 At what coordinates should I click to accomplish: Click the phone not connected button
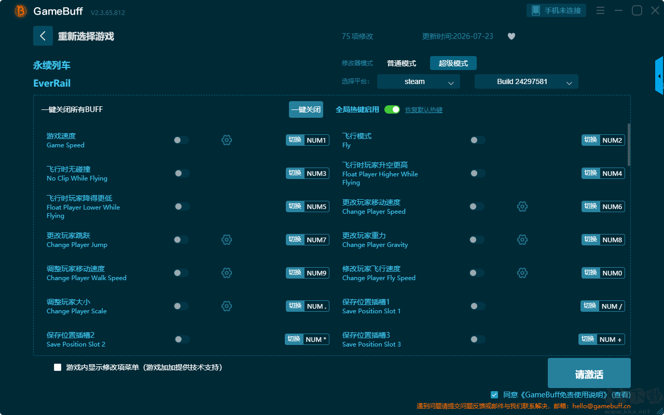click(557, 10)
